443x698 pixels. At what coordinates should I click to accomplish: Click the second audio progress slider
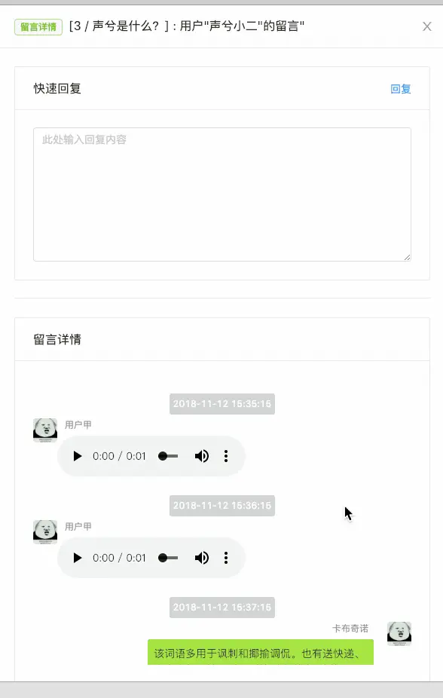[x=168, y=558]
